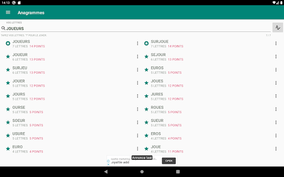The image size is (284, 177).
Task: Toggle the star beside SURJEU
Action: 8,70
